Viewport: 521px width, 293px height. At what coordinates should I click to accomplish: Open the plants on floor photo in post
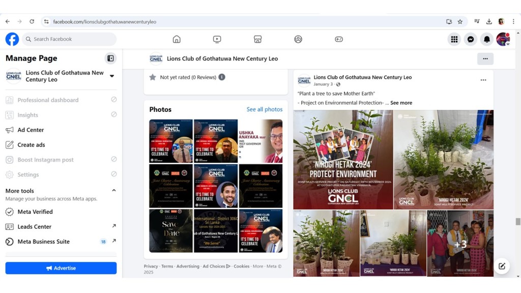tap(444, 160)
